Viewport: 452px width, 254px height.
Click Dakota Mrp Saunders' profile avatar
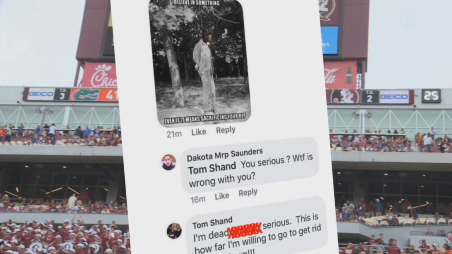168,162
